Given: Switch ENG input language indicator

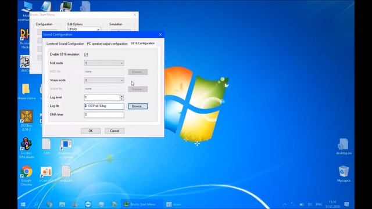Looking at the screenshot, I should [319, 204].
